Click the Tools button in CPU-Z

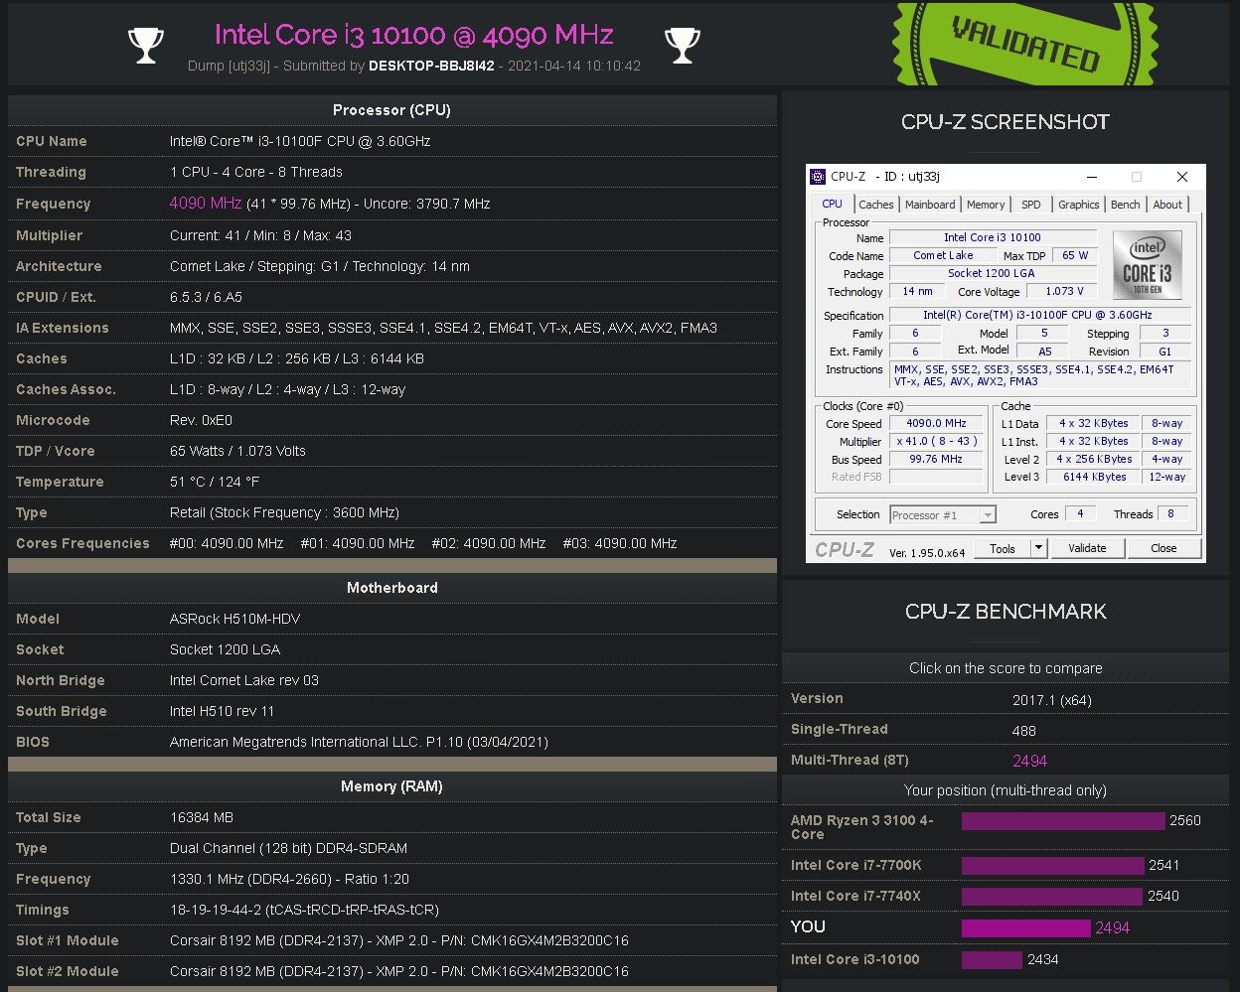tap(1003, 548)
